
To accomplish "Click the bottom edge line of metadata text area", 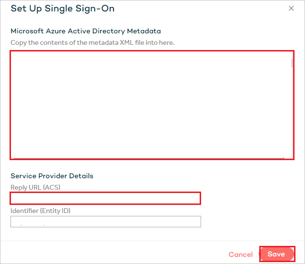I will [149, 158].
